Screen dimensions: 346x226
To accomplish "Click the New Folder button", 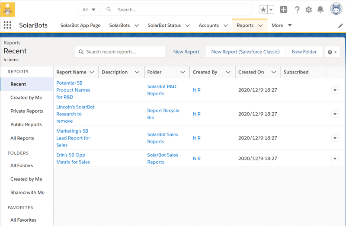I will coord(304,52).
